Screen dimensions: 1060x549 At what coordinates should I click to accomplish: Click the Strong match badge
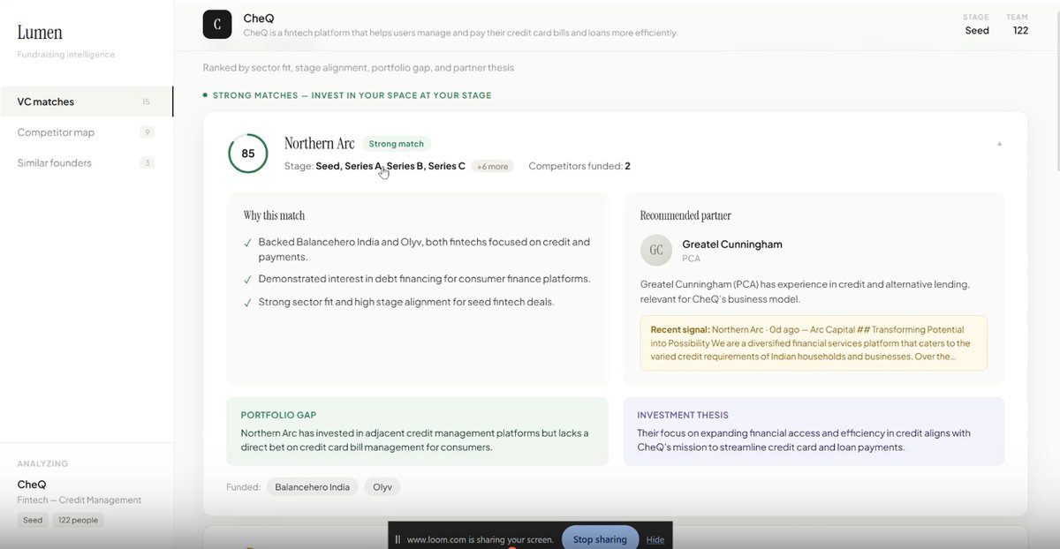pos(396,144)
